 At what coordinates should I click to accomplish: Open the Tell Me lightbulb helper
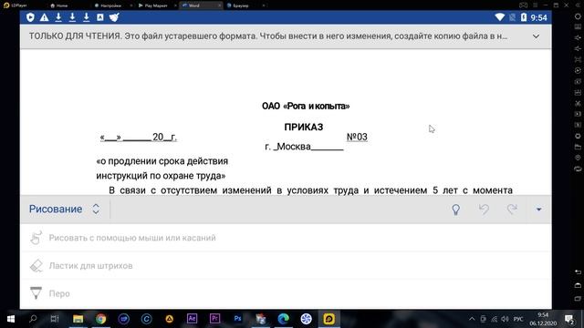tap(455, 210)
